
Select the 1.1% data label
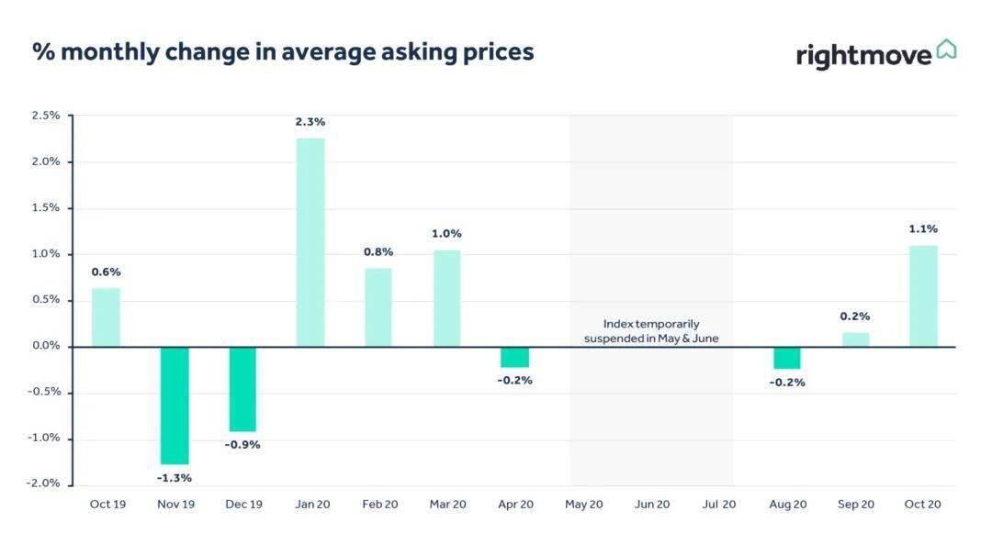[923, 229]
